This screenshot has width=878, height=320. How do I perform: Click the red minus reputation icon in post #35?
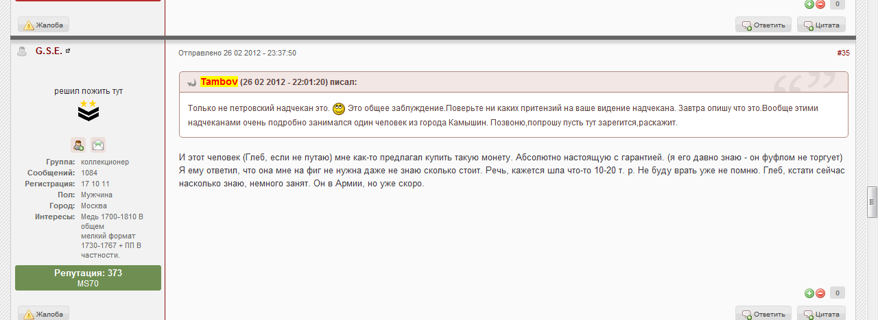[820, 293]
